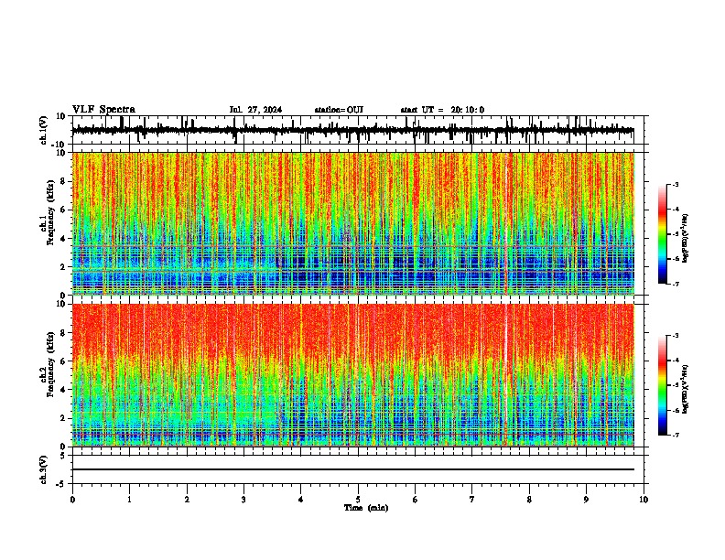
Task: Click the ch.1 waveform trace panel
Action: tap(360, 130)
